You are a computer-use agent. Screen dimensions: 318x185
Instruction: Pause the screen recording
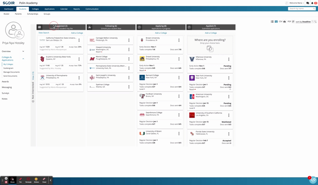pos(6,178)
